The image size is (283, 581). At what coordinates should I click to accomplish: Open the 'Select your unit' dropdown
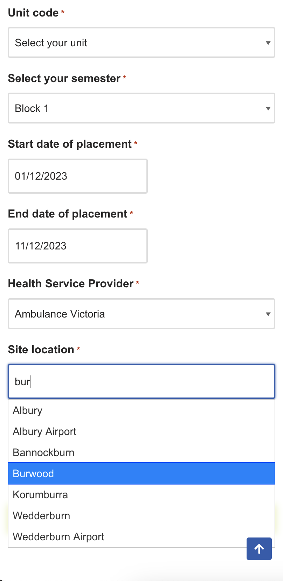tap(140, 43)
